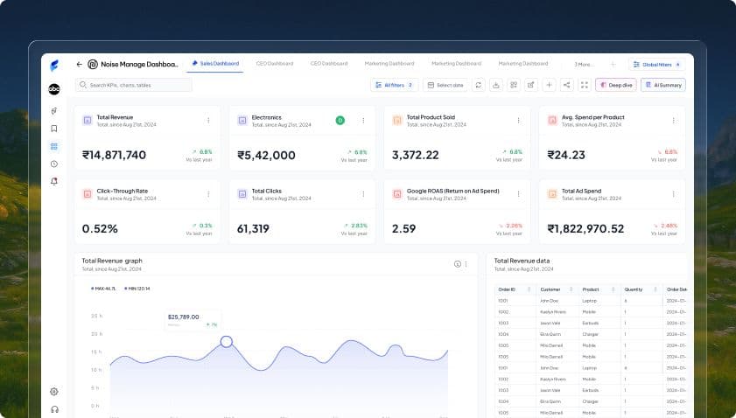Expand the 3 More... tabs list
The image size is (736, 418).
tap(584, 64)
